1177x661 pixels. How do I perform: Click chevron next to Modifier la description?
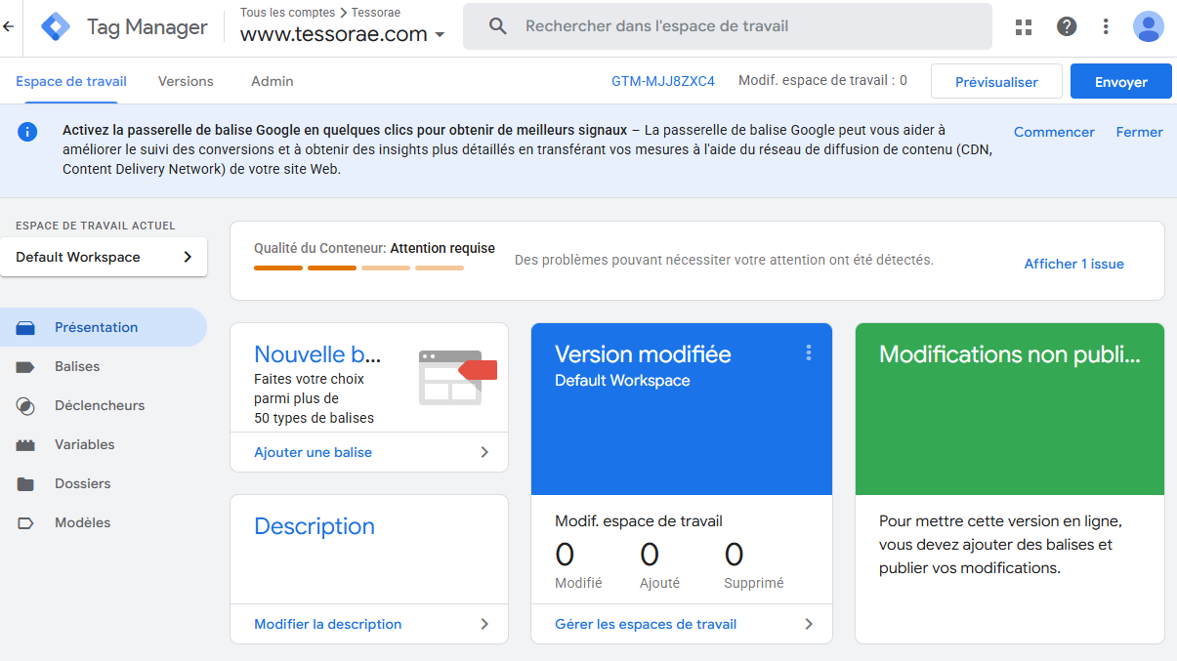coord(484,624)
